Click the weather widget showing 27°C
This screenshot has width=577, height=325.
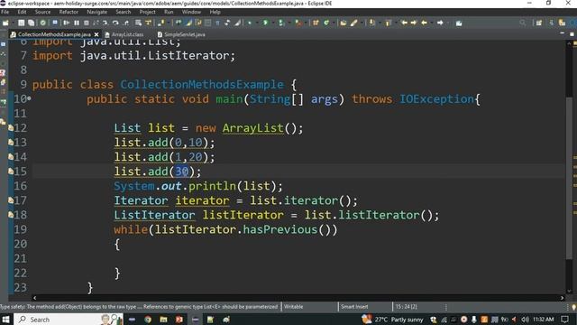coord(393,319)
